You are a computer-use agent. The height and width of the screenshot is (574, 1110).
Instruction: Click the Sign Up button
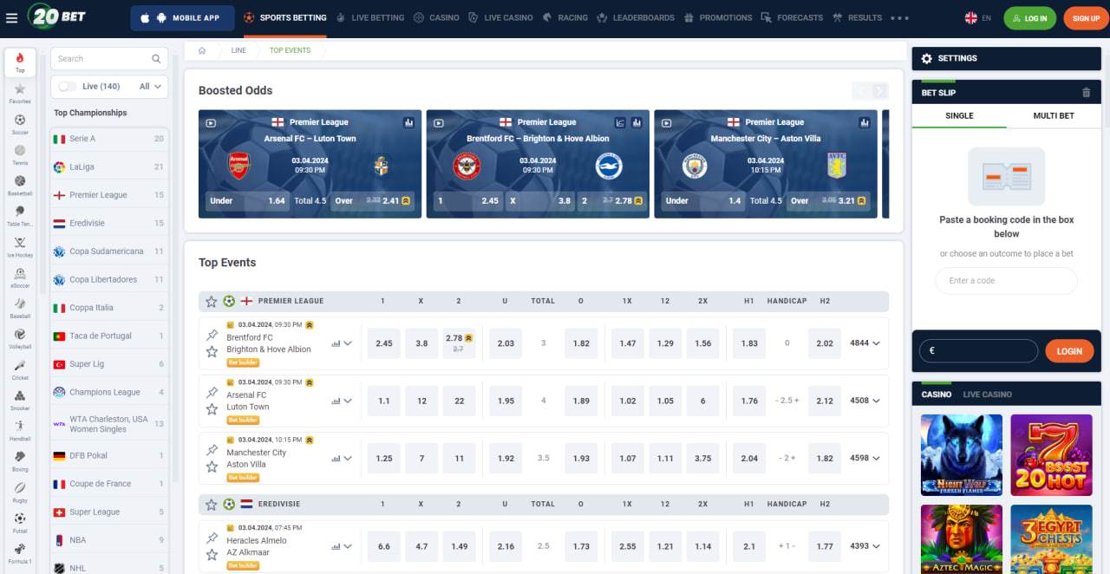[1086, 18]
